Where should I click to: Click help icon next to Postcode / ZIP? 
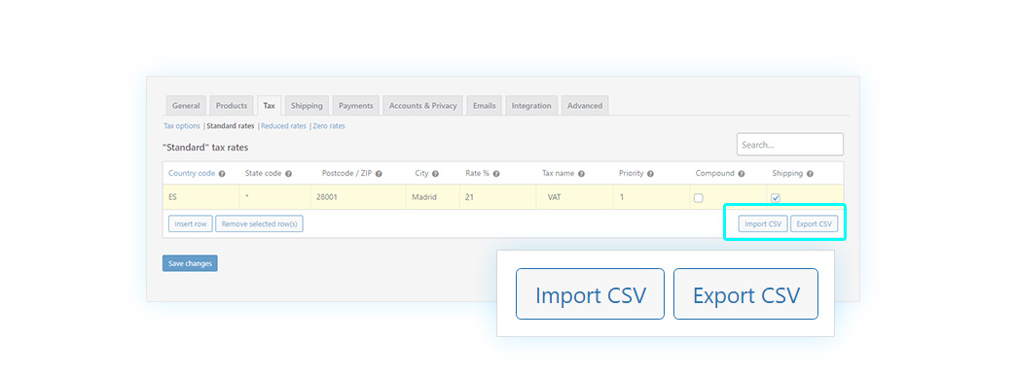click(x=379, y=174)
